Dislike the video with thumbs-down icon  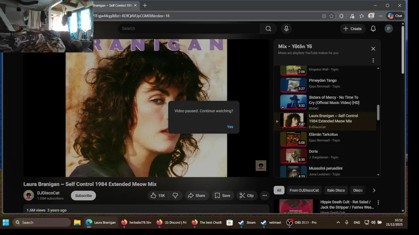[x=175, y=196]
